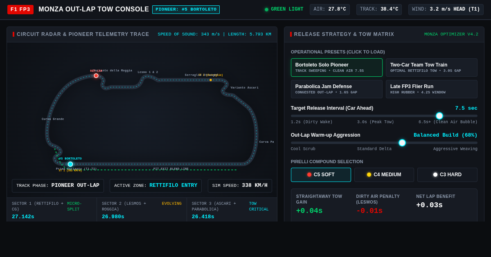Load the Two-Car Team Tow Train preset

tap(432, 68)
